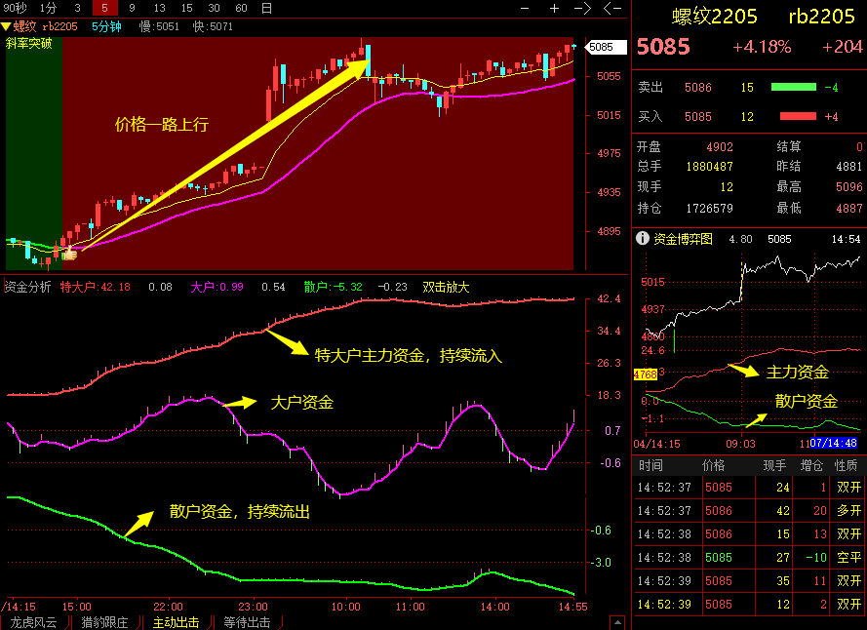Click the hand pointer marker on chart
Screen dimensions: 867x630
tap(69, 254)
